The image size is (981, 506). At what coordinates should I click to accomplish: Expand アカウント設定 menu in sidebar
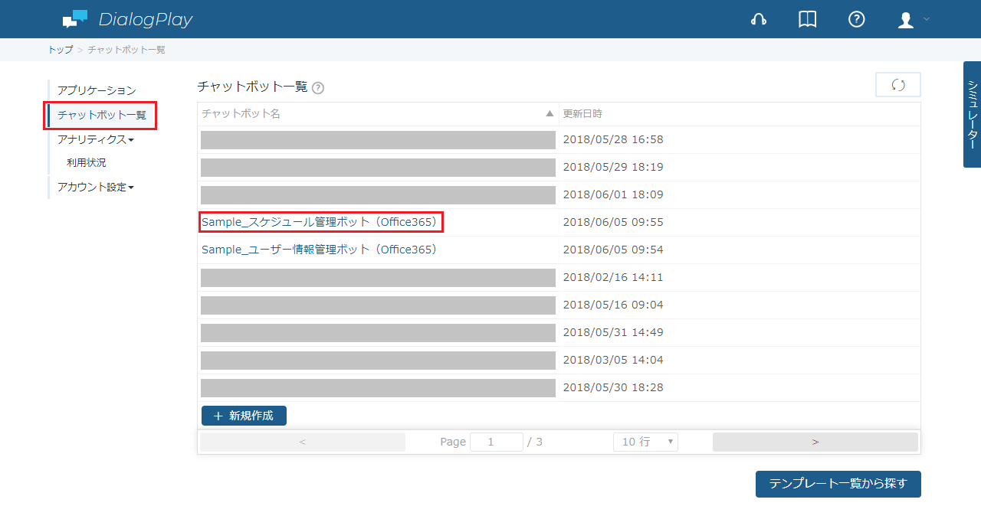[x=96, y=187]
